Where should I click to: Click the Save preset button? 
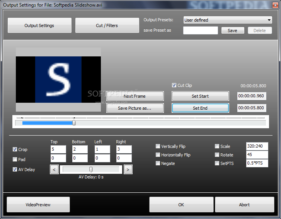(233, 31)
